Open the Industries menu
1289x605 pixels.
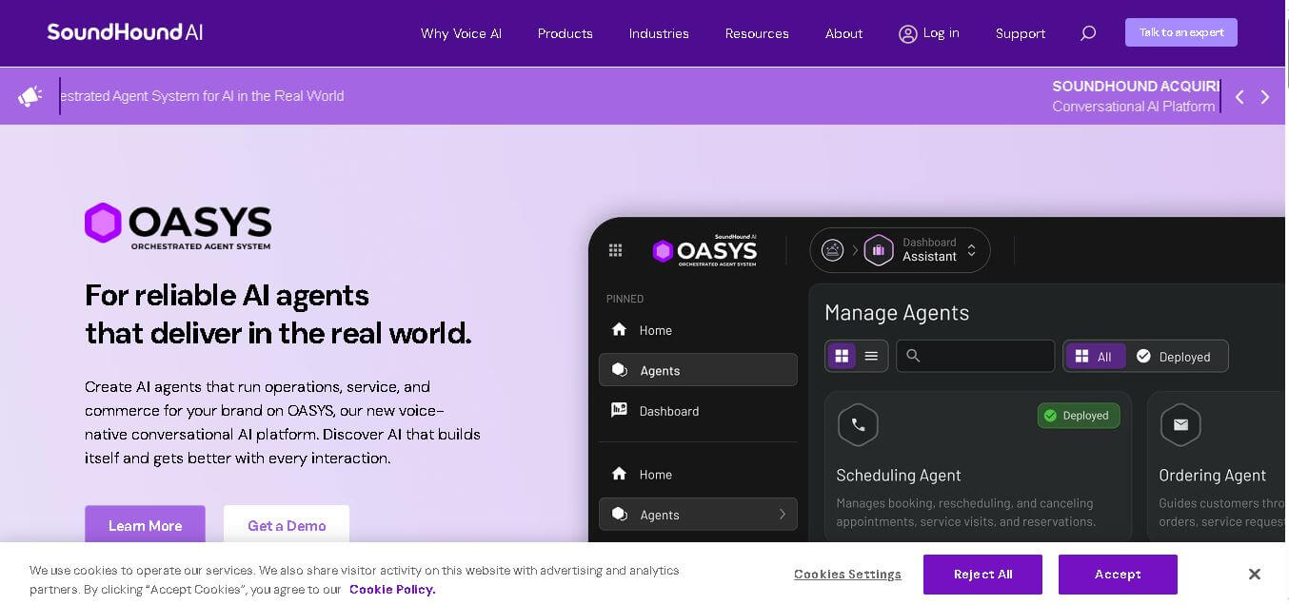(x=659, y=33)
